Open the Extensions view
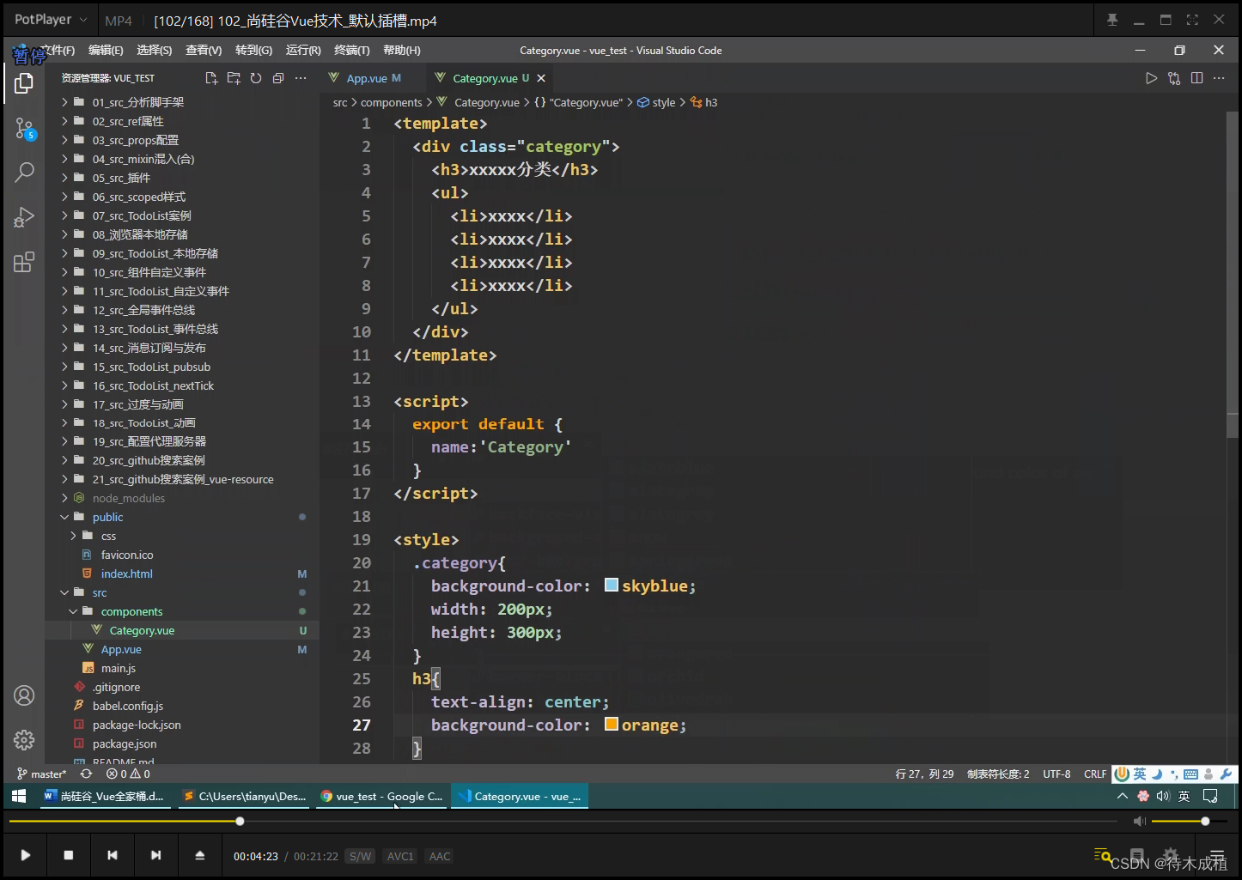Image resolution: width=1242 pixels, height=880 pixels. [24, 262]
